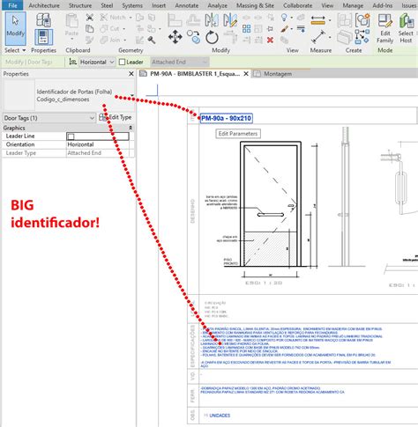The image size is (418, 427).
Task: Switch to the Annotate ribbon tab
Action: 186,5
